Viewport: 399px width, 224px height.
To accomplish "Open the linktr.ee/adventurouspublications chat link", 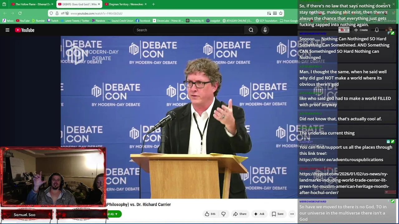I will pyautogui.click(x=341, y=160).
